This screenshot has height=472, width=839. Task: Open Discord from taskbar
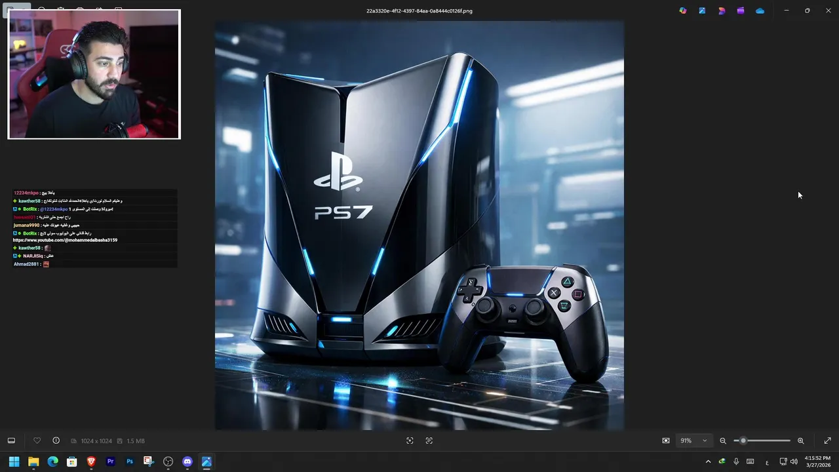(187, 462)
